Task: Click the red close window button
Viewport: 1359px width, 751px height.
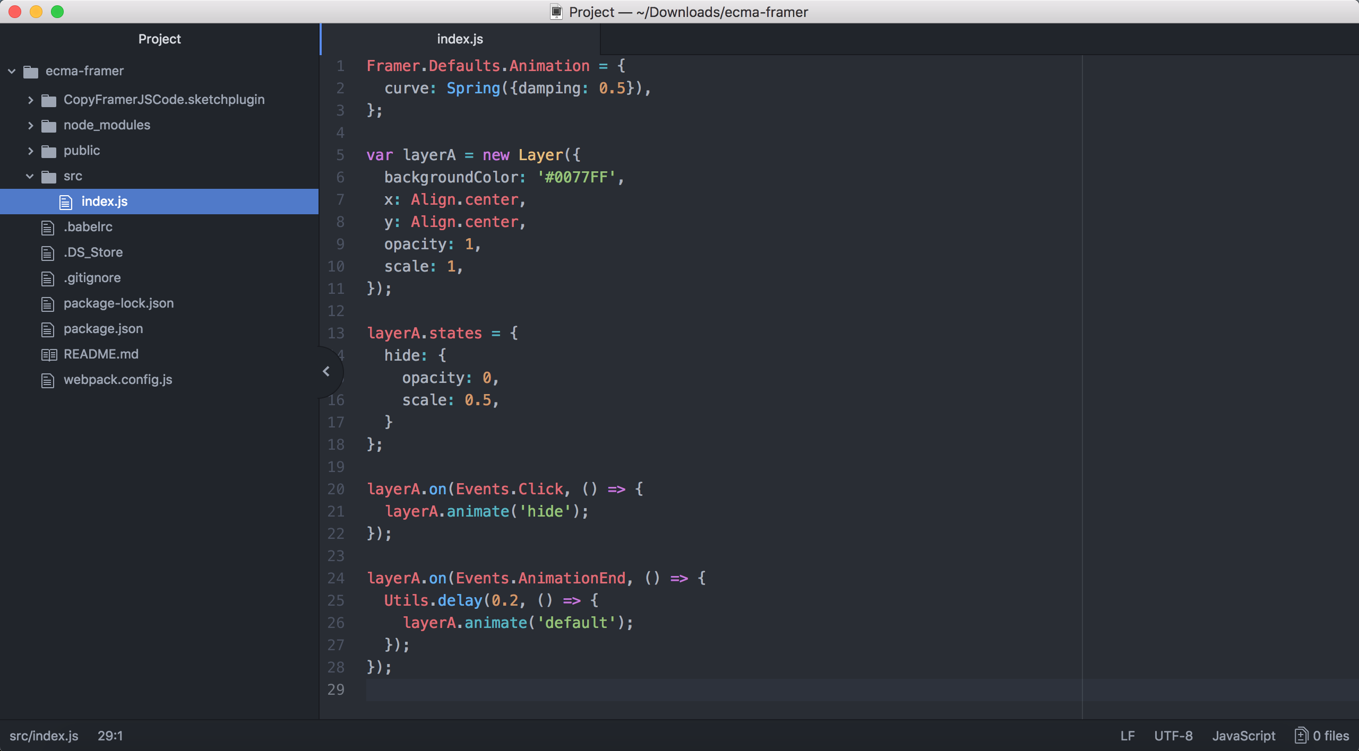Action: (15, 12)
